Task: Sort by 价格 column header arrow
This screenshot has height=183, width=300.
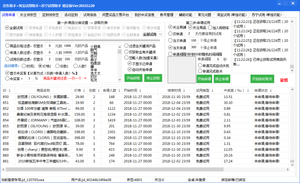Action: 84,90
